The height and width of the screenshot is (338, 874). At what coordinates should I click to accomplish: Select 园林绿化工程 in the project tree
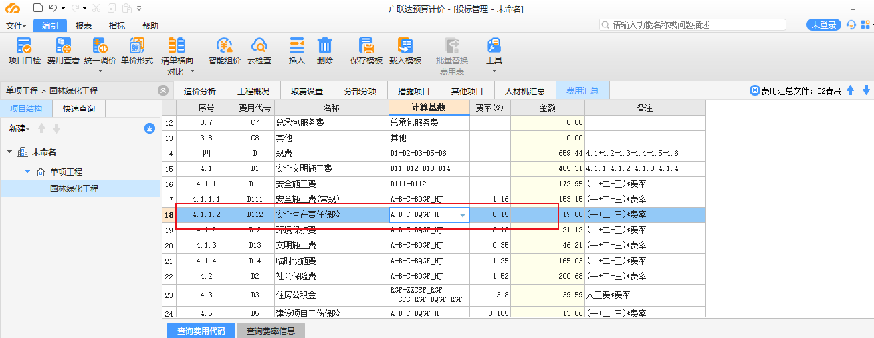coord(74,189)
